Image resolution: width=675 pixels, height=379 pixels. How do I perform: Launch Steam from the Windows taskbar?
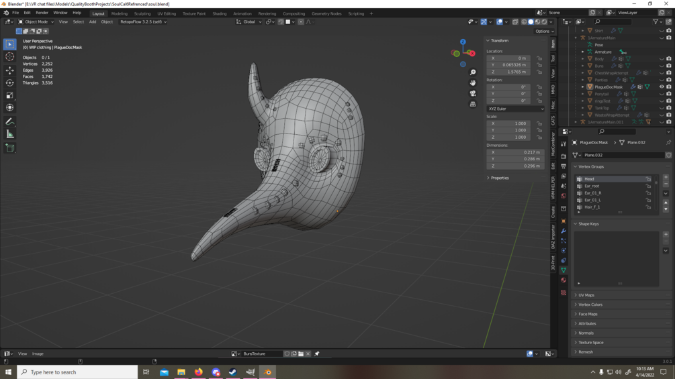232,372
